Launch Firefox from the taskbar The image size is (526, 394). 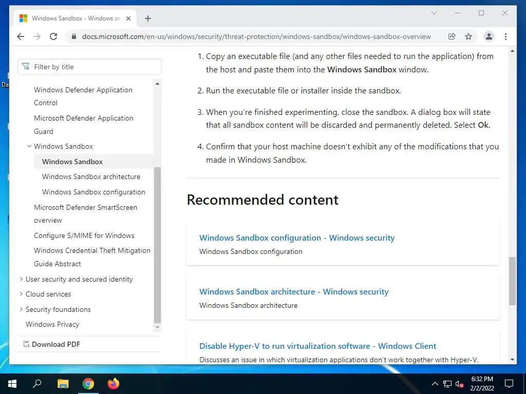[114, 384]
